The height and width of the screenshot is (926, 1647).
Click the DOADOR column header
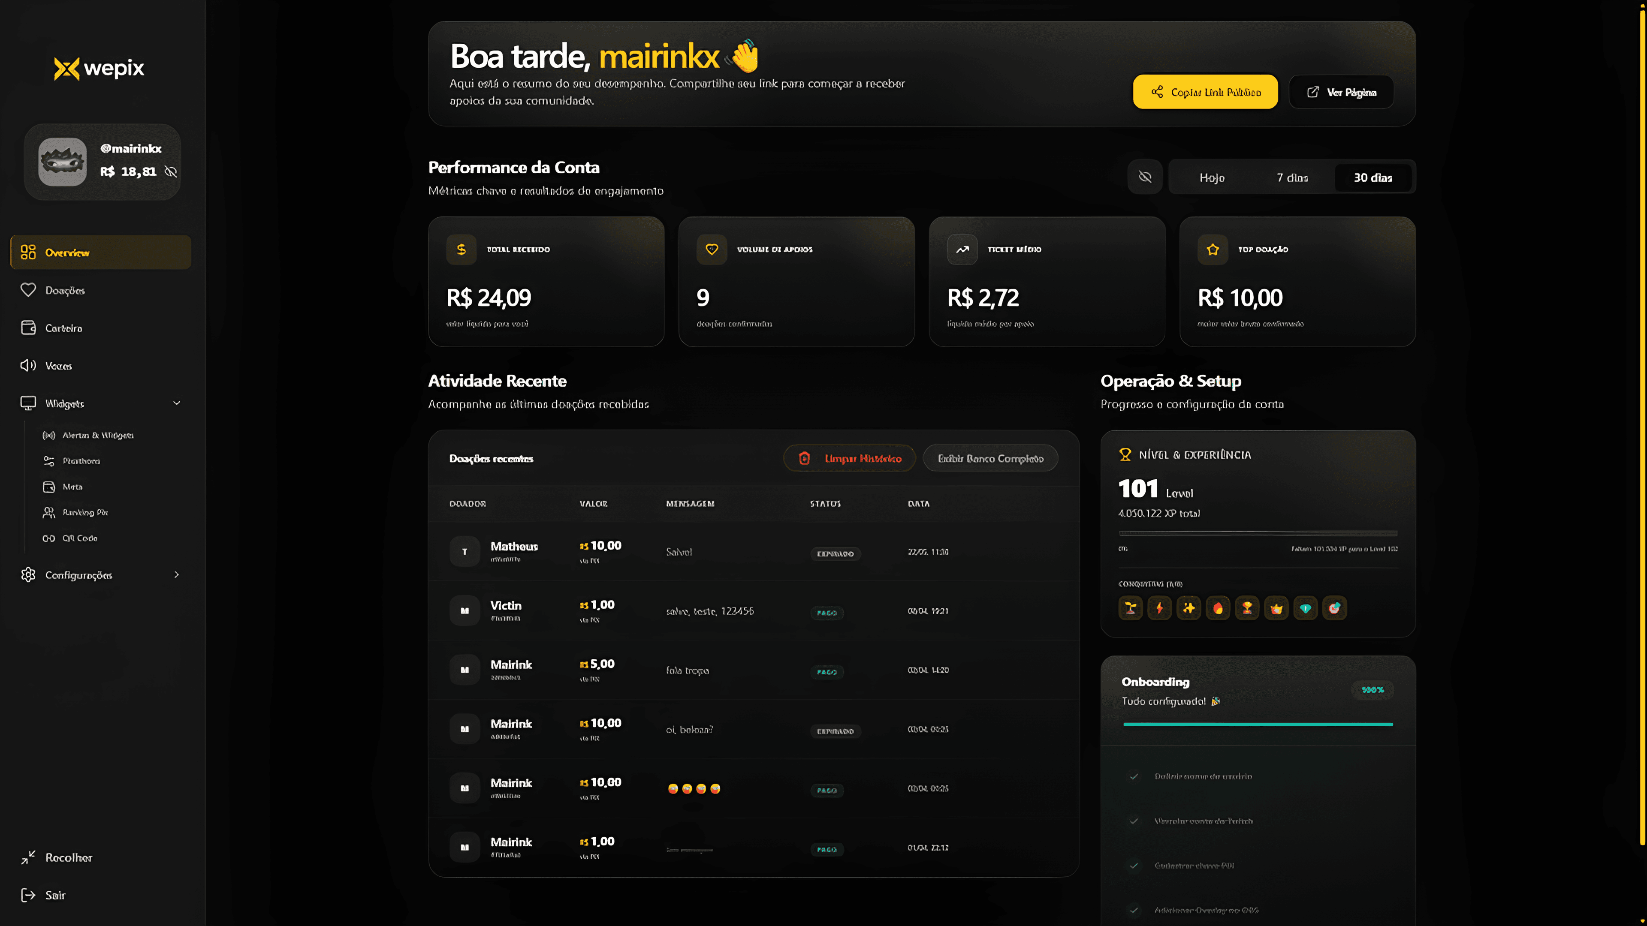(x=468, y=504)
